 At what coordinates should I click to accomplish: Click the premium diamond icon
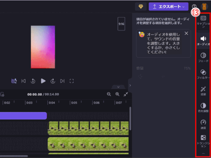click(141, 7)
